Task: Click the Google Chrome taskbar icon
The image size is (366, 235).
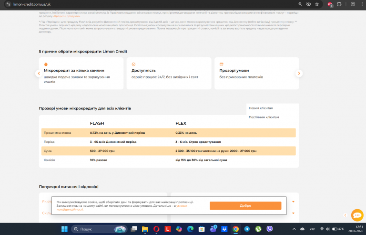Action: tap(235, 229)
